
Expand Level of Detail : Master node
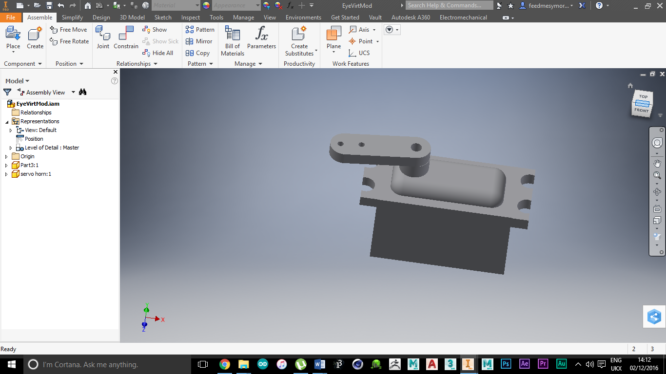(11, 148)
